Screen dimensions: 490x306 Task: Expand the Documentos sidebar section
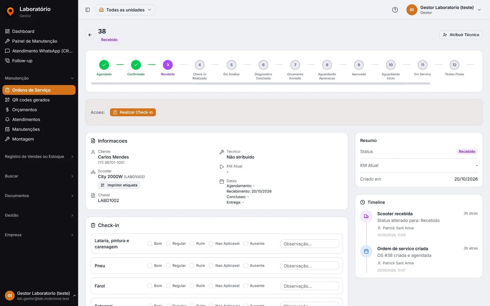[x=39, y=196]
